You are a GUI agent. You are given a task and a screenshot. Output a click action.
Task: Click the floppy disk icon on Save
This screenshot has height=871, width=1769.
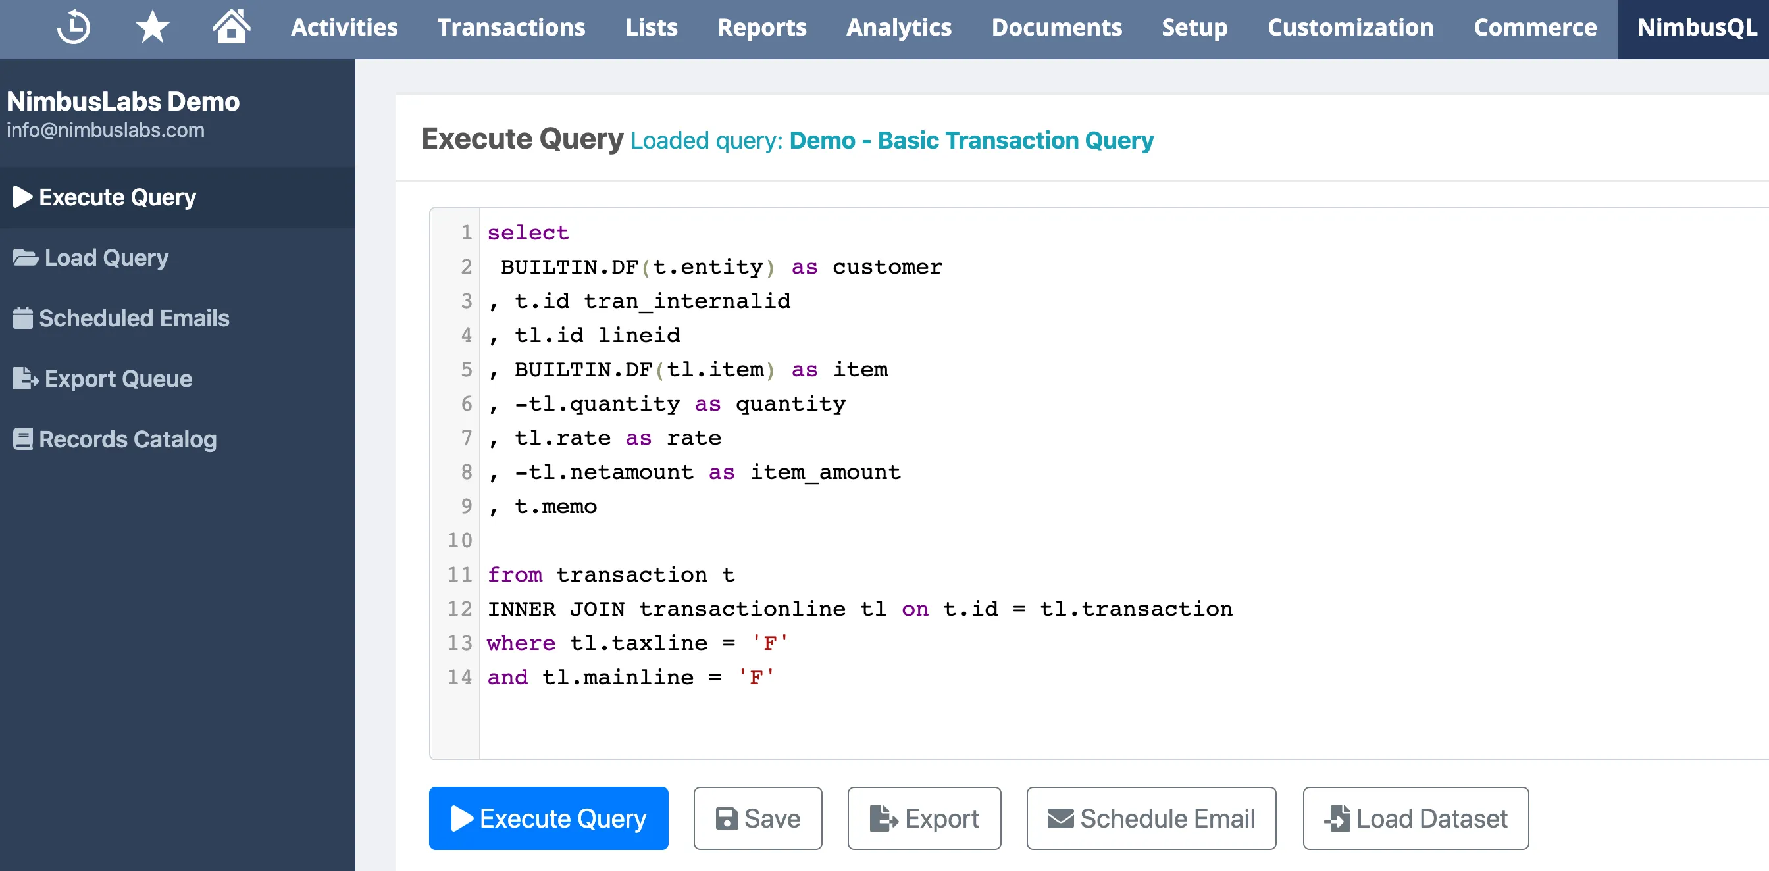point(727,819)
